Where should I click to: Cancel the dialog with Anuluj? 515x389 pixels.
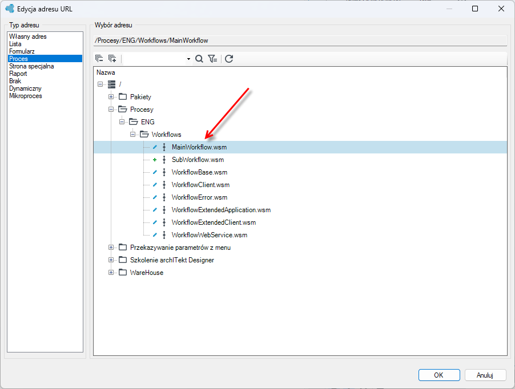pos(485,375)
